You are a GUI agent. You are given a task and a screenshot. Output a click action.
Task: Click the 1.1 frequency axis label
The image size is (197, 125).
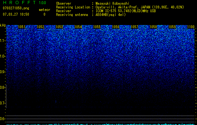point(2,41)
